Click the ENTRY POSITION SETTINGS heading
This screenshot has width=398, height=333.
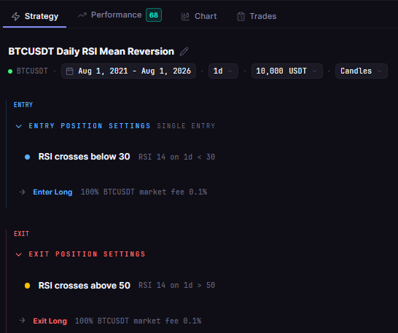click(90, 126)
